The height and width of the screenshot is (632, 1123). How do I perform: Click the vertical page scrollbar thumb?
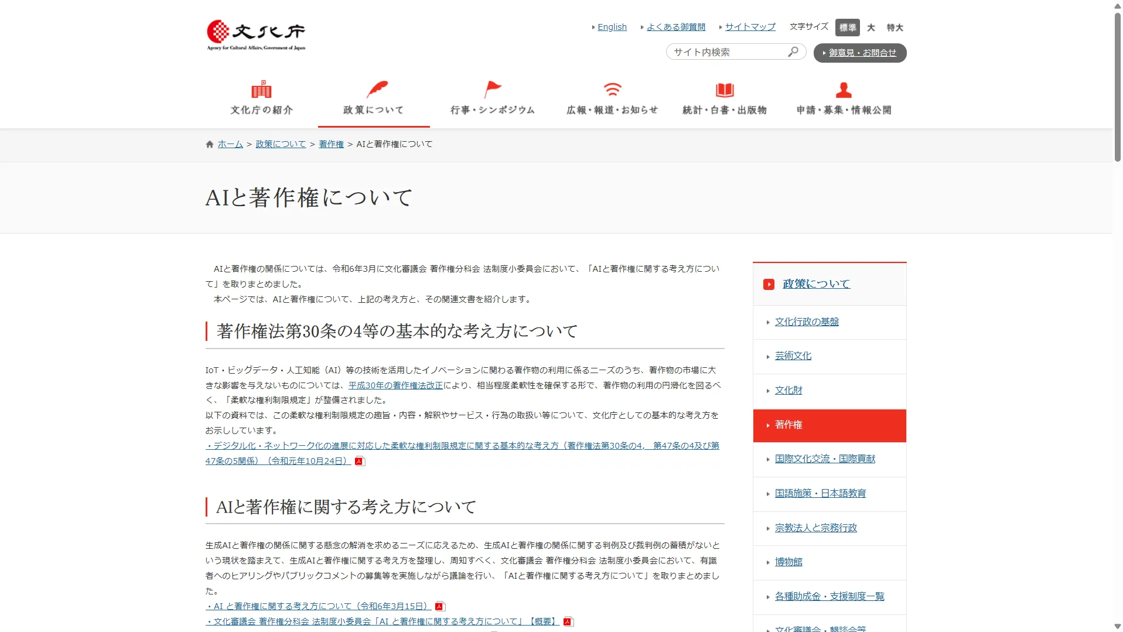pos(1117,87)
